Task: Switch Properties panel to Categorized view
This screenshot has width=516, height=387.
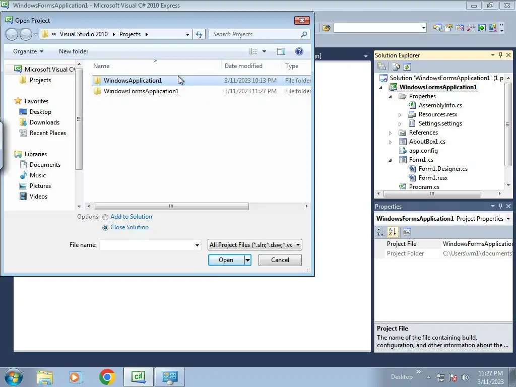Action: (381, 232)
